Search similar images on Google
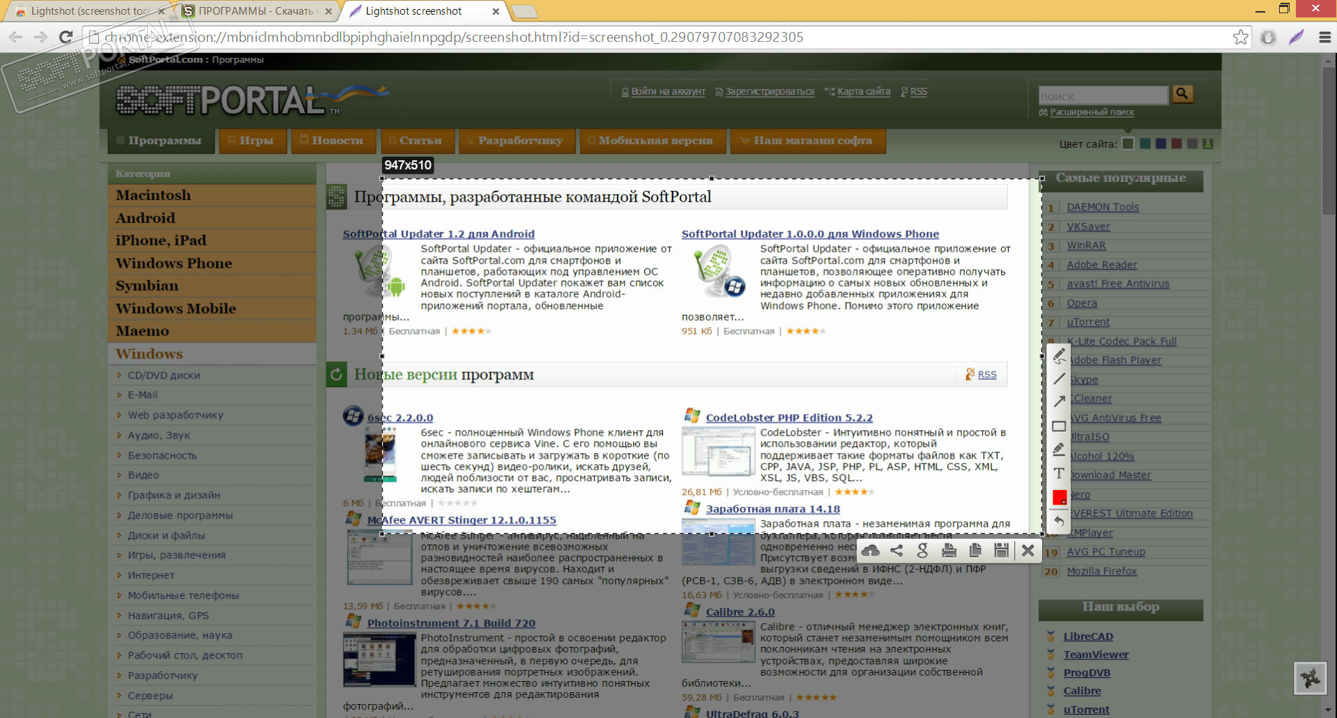Viewport: 1337px width, 718px height. click(x=922, y=551)
